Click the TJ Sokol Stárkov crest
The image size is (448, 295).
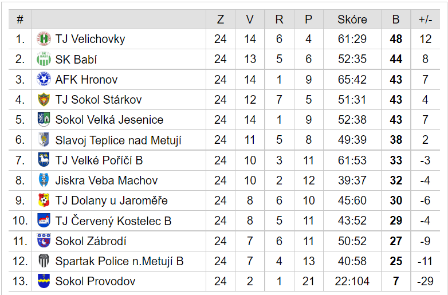pos(44,100)
